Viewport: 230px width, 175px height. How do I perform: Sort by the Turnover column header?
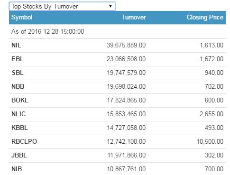pyautogui.click(x=134, y=17)
